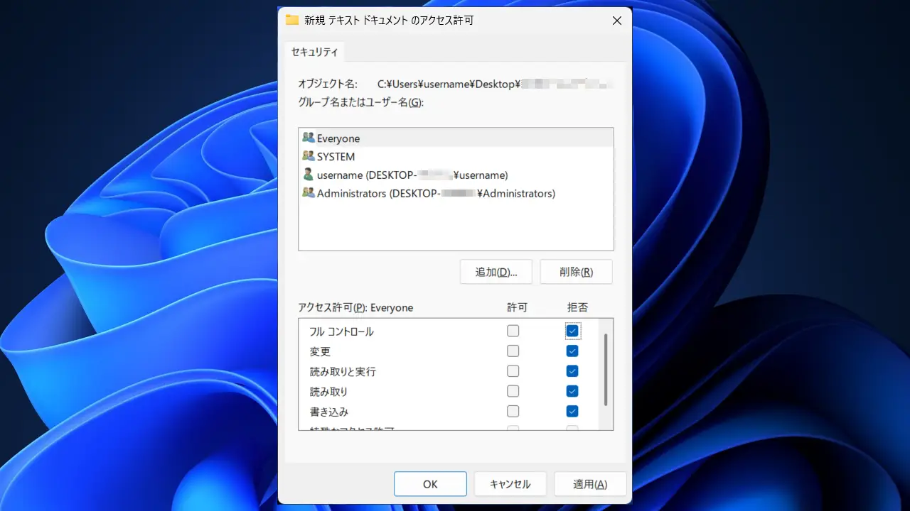Click 適用(A) to apply changes
The image size is (910, 511).
[x=590, y=484]
